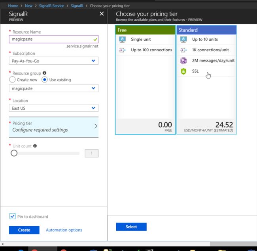Click the 'Configure required settings' text
The height and width of the screenshot is (251, 257).
(x=40, y=130)
